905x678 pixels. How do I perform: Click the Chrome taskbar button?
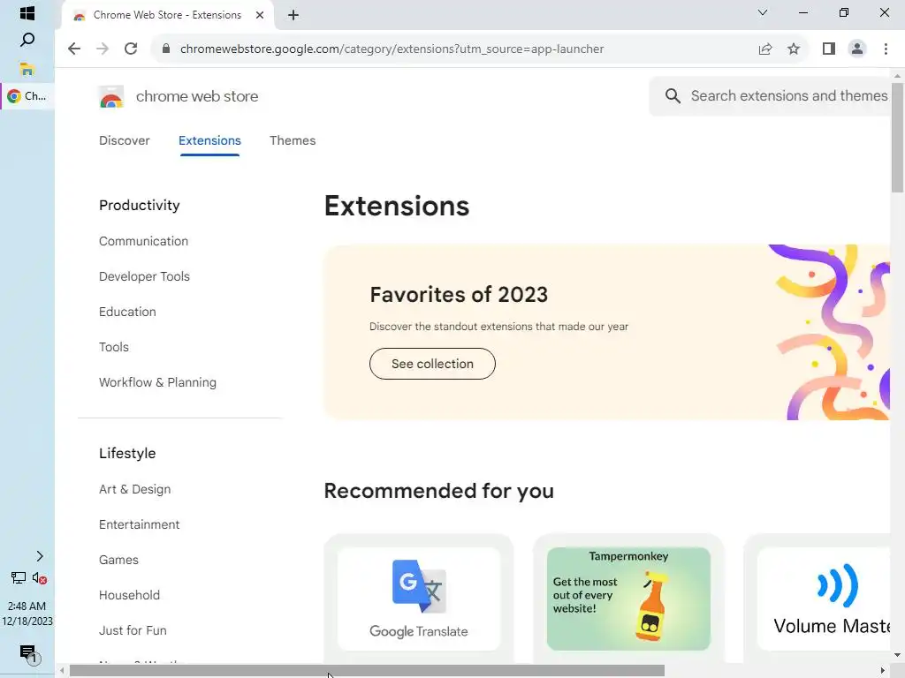(27, 95)
